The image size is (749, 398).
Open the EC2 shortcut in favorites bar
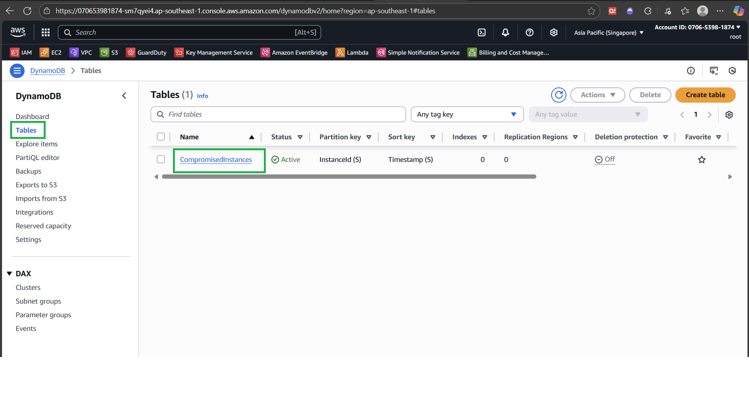tap(51, 53)
